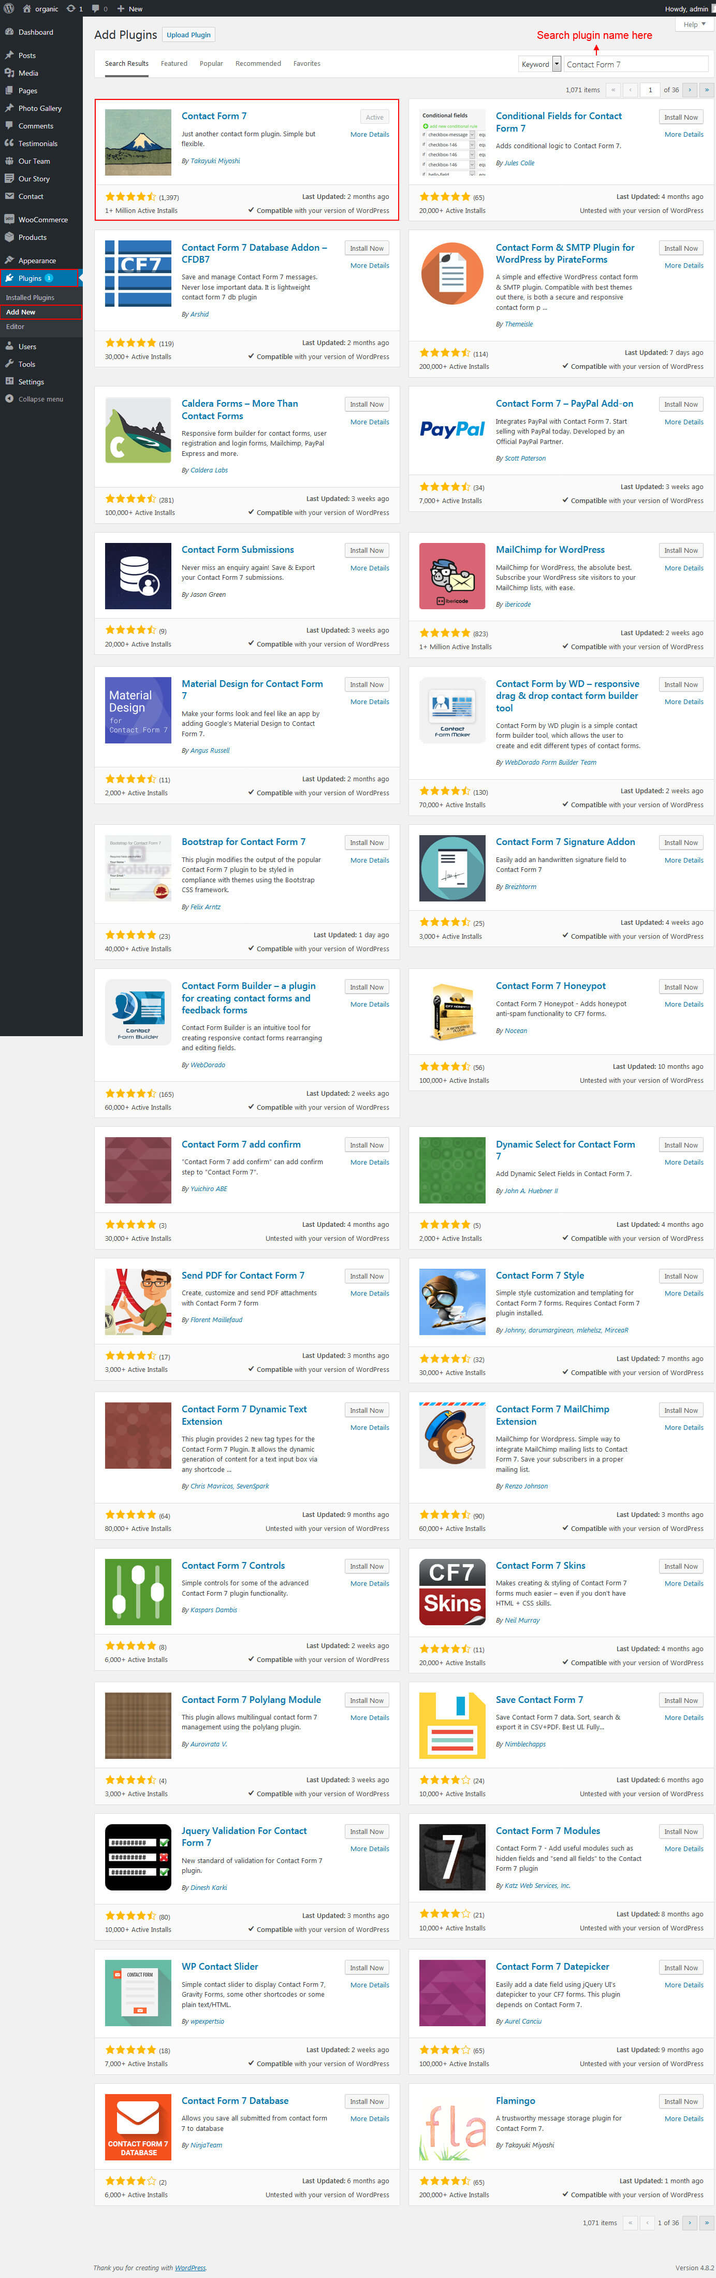Open Installed Plugins submenu item
The width and height of the screenshot is (716, 2278).
pyautogui.click(x=30, y=297)
